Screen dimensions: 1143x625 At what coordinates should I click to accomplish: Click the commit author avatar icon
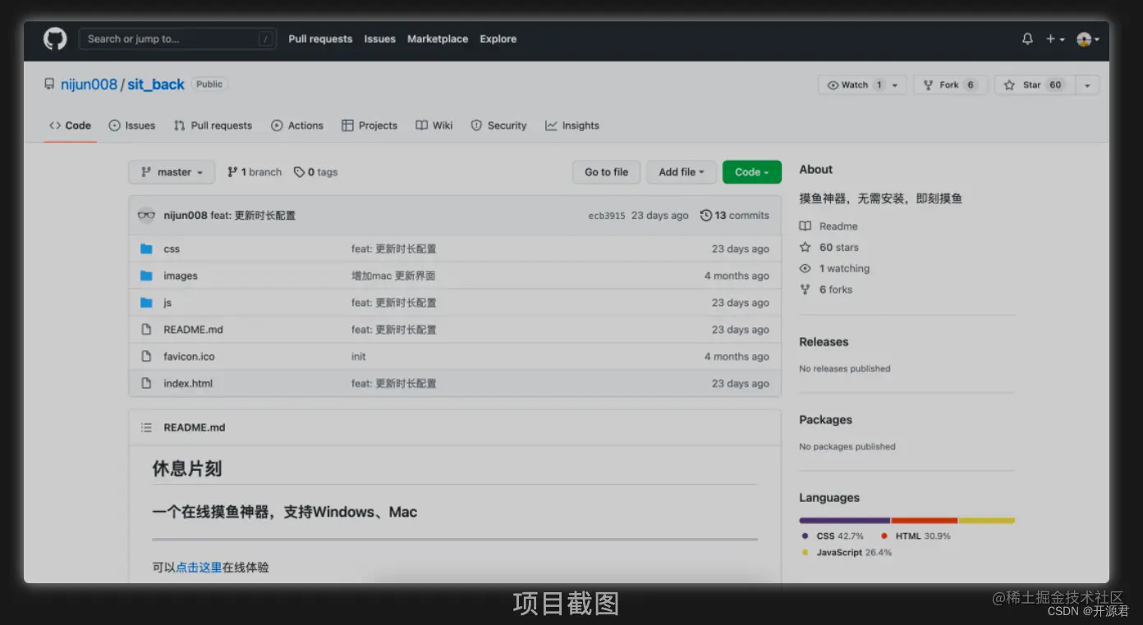point(146,216)
